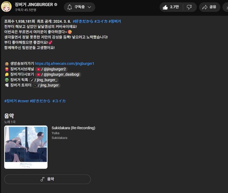Click the dislike thumbs-down icon
The height and width of the screenshot is (193, 228).
pyautogui.click(x=189, y=7)
